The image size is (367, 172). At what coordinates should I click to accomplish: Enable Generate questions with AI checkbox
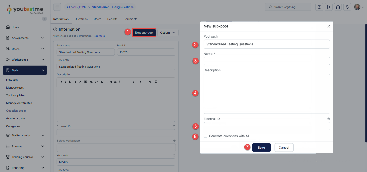point(206,136)
